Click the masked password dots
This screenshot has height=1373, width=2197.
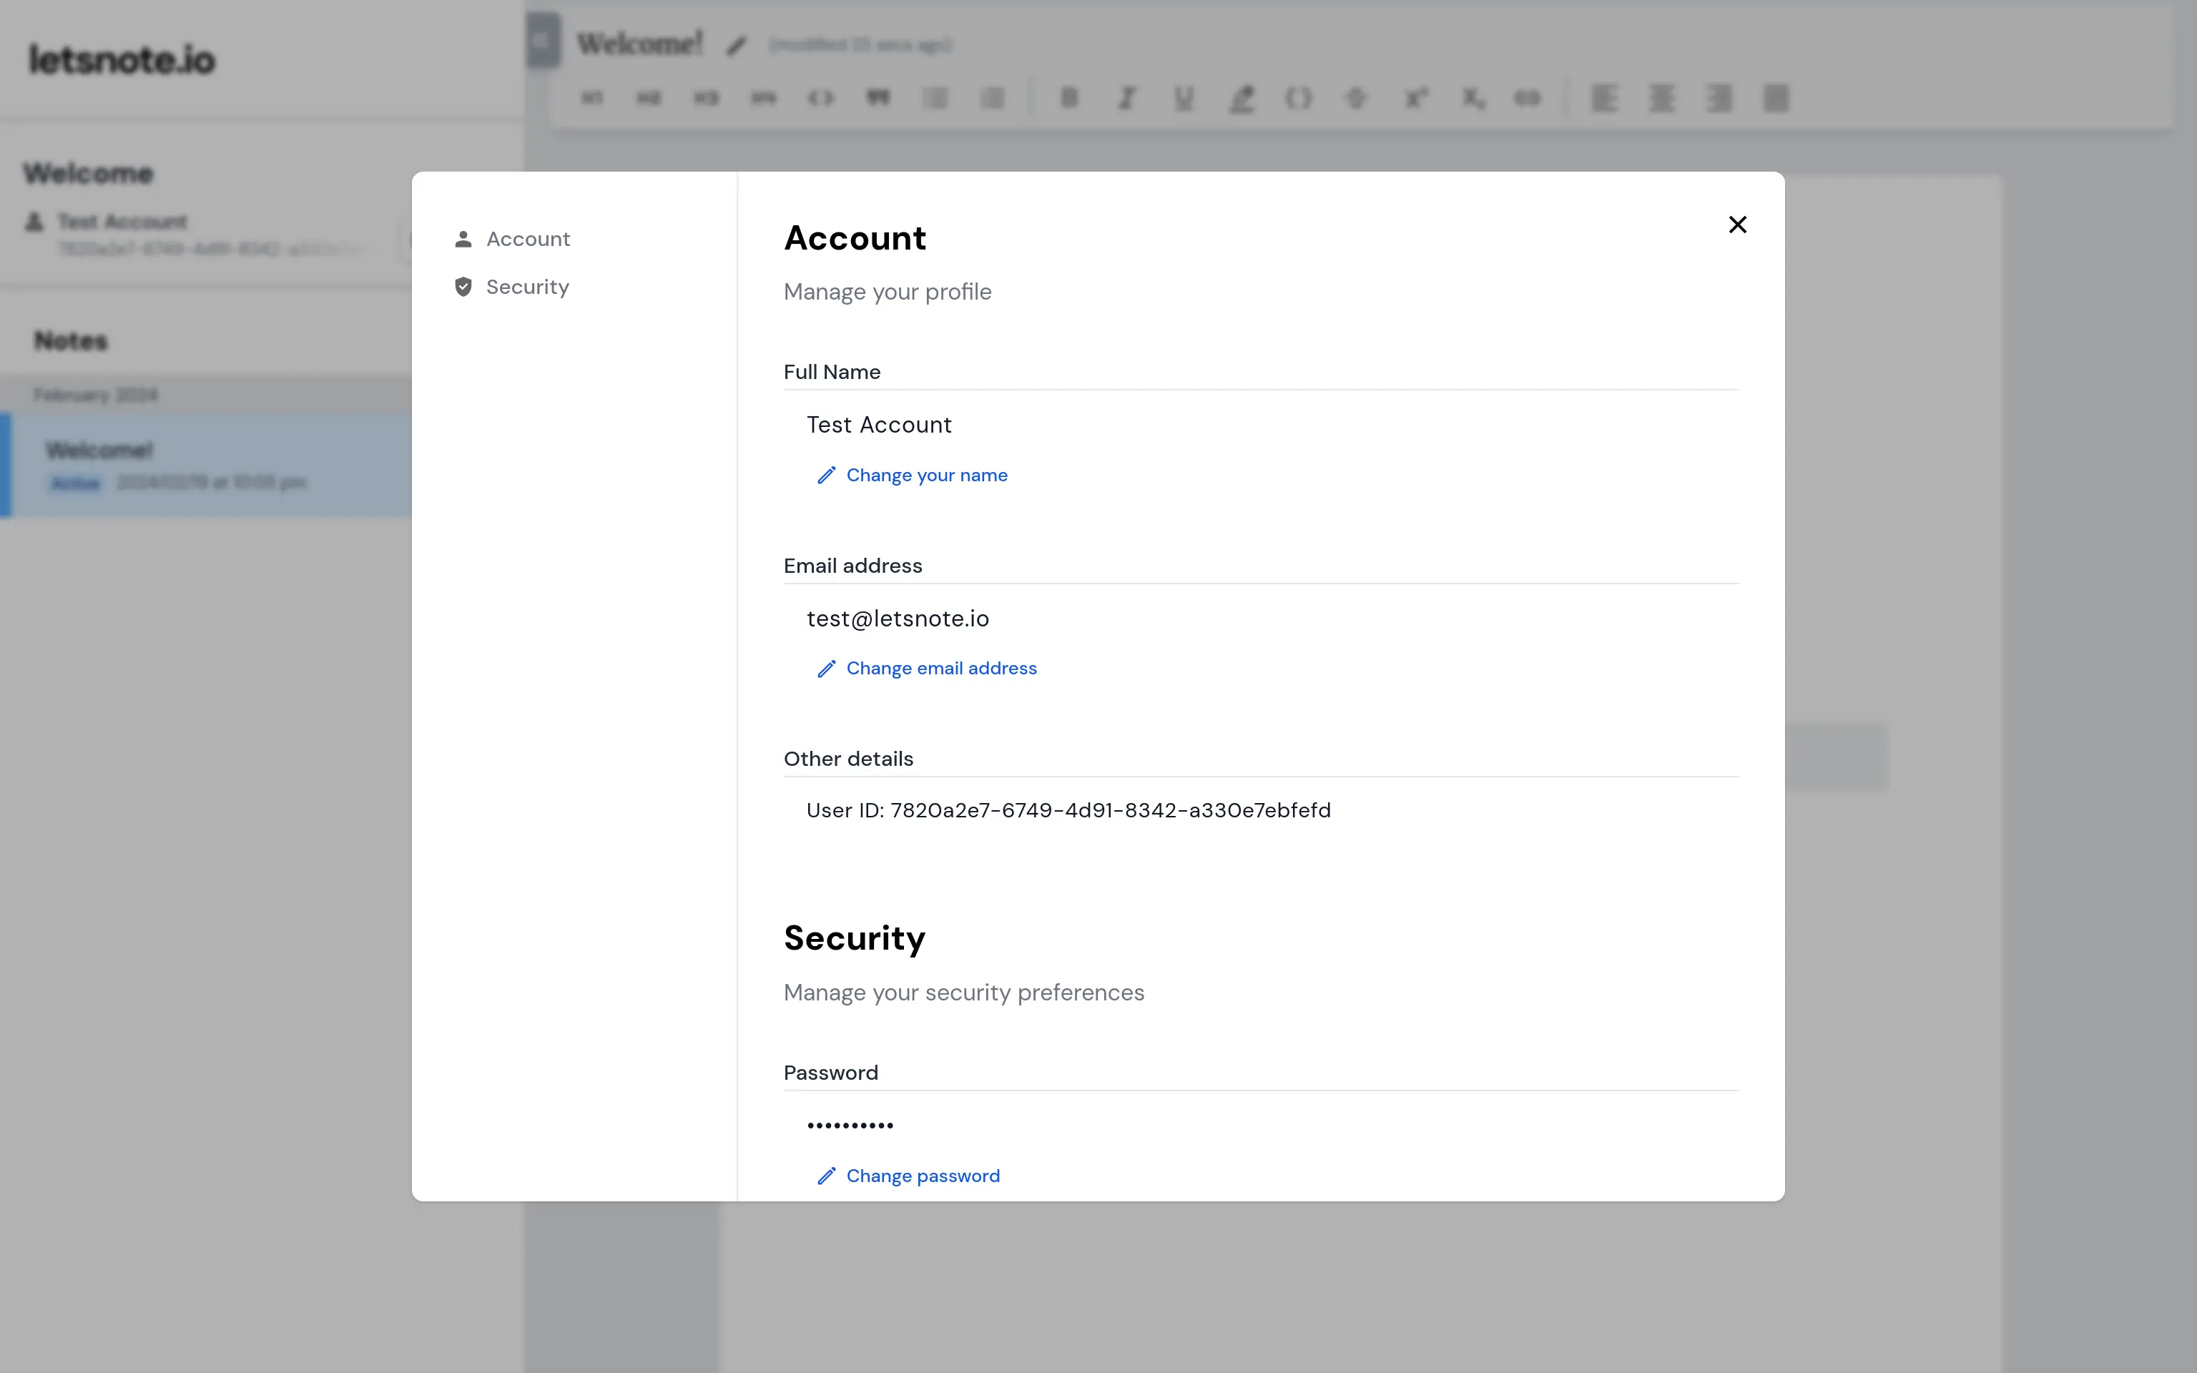coord(850,1125)
